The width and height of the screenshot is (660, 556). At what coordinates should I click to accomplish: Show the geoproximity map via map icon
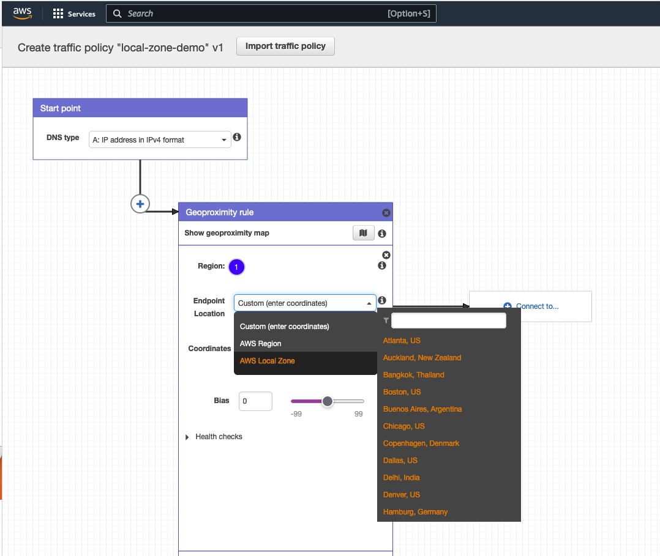pyautogui.click(x=364, y=233)
